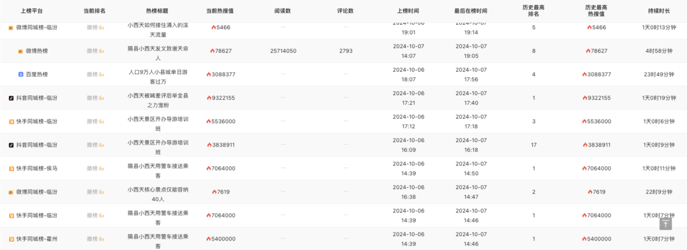Click the 微博热榜 platform icon
The image size is (687, 250).
tap(20, 51)
